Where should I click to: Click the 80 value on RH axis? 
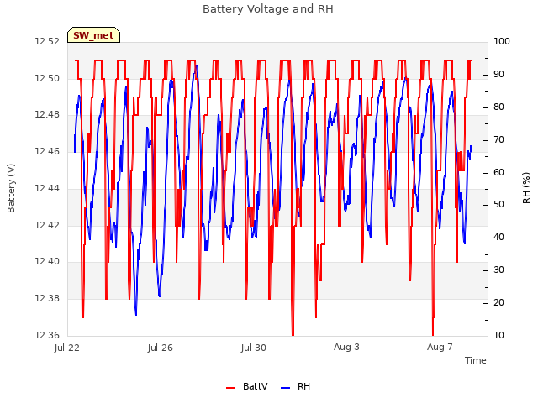[x=498, y=107]
